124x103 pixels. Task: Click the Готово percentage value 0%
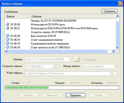[x=29, y=83]
